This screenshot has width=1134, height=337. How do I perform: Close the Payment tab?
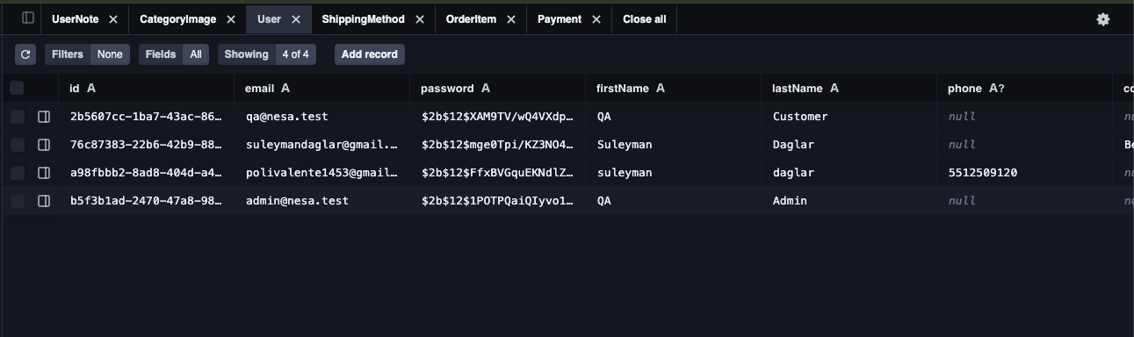596,18
